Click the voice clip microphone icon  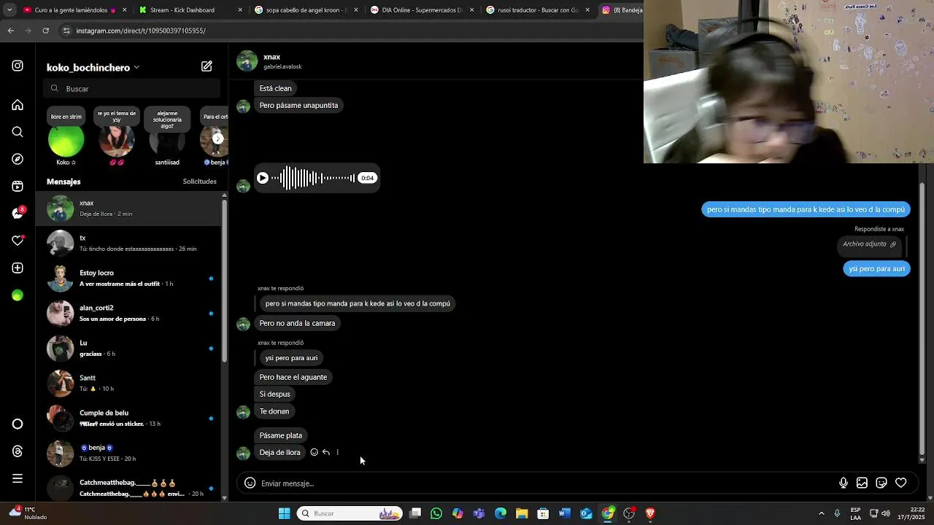coord(843,483)
